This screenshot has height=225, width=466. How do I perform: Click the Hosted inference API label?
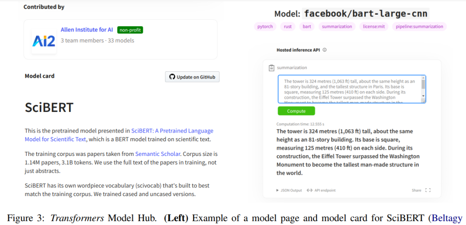pyautogui.click(x=298, y=50)
